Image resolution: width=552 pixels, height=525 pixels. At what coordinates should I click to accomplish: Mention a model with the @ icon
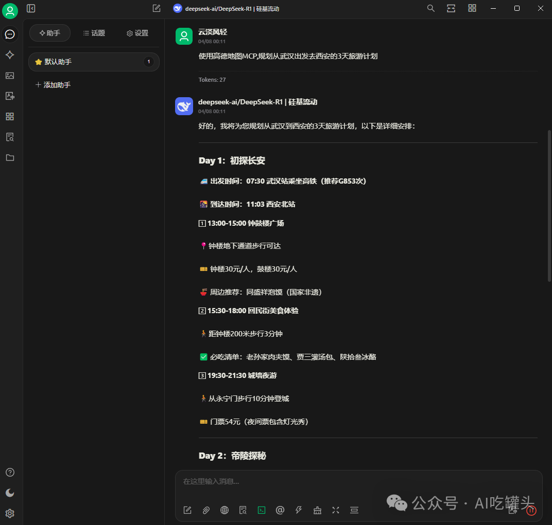pos(280,510)
